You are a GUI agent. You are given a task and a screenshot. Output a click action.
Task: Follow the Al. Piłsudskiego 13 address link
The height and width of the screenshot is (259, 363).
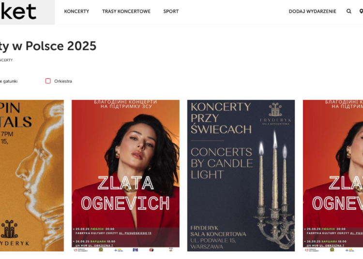135,233
